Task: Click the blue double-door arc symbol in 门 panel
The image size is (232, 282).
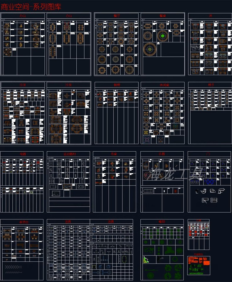Action: [209, 182]
